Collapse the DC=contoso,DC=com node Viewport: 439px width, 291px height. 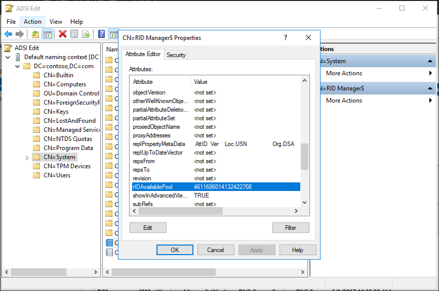pos(17,66)
